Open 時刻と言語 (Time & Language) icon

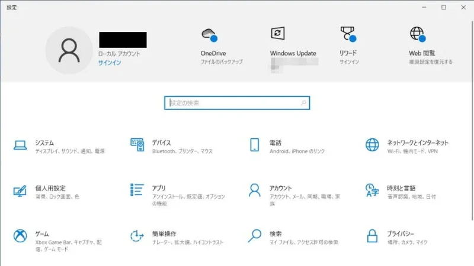[x=372, y=190]
